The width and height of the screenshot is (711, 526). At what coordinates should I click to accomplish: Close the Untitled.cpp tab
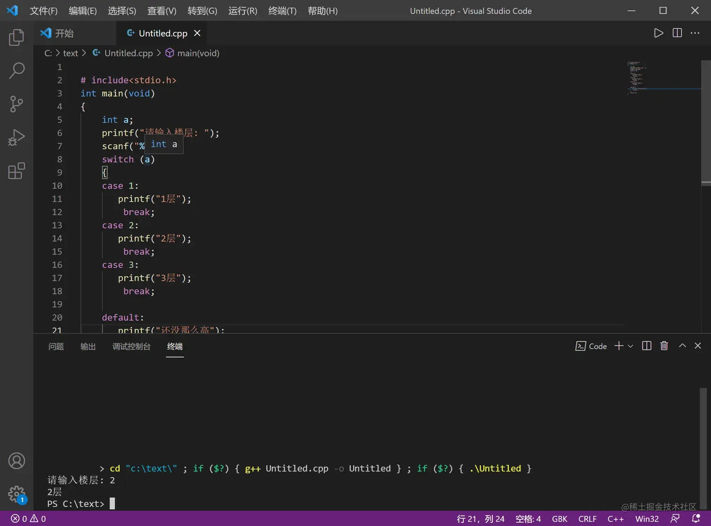click(x=197, y=33)
